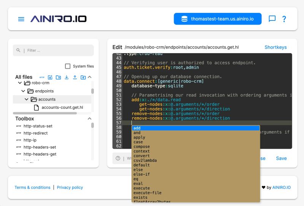Choose 'csv2lambda' from autocomplete list
This screenshot has width=304, height=206.
(196, 160)
